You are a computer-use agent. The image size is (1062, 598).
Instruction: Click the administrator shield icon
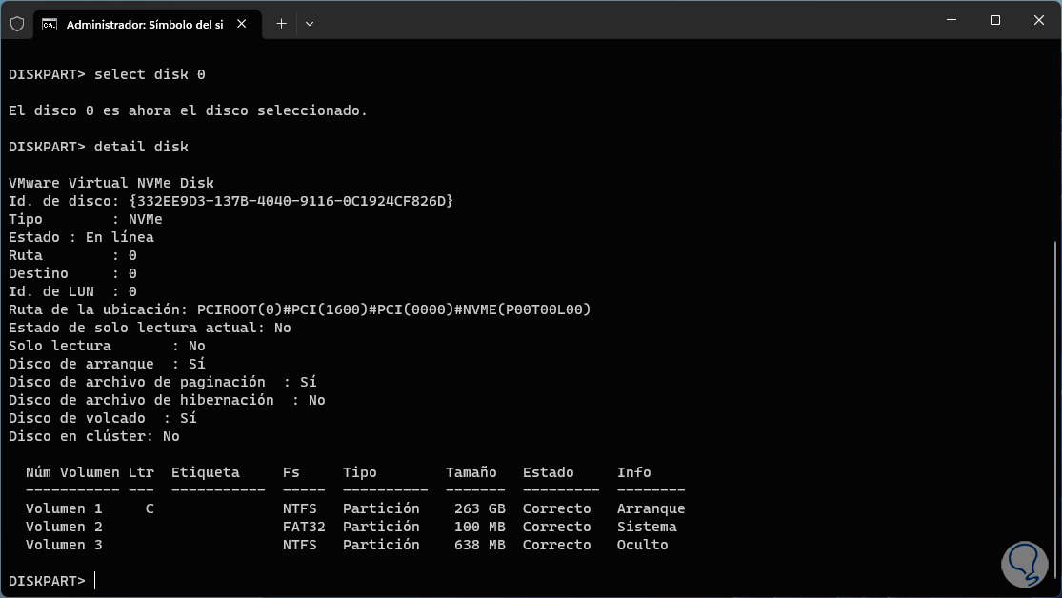[x=16, y=24]
